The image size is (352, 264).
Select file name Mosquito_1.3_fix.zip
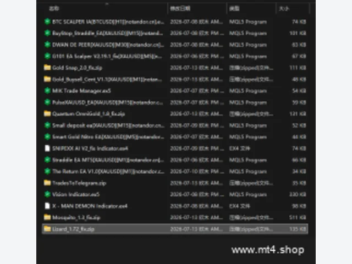[76, 217]
